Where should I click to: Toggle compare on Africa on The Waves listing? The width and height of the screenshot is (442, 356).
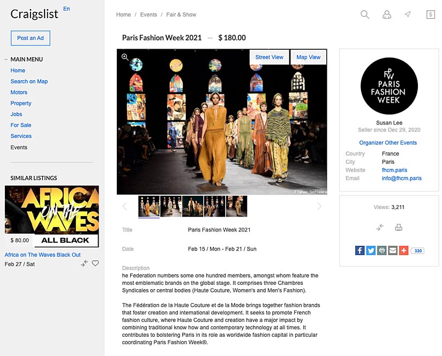(84, 263)
